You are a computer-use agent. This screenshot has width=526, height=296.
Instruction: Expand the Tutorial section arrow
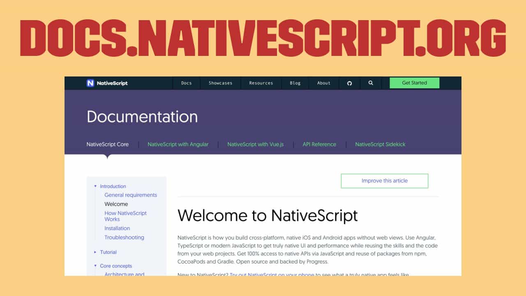point(95,252)
